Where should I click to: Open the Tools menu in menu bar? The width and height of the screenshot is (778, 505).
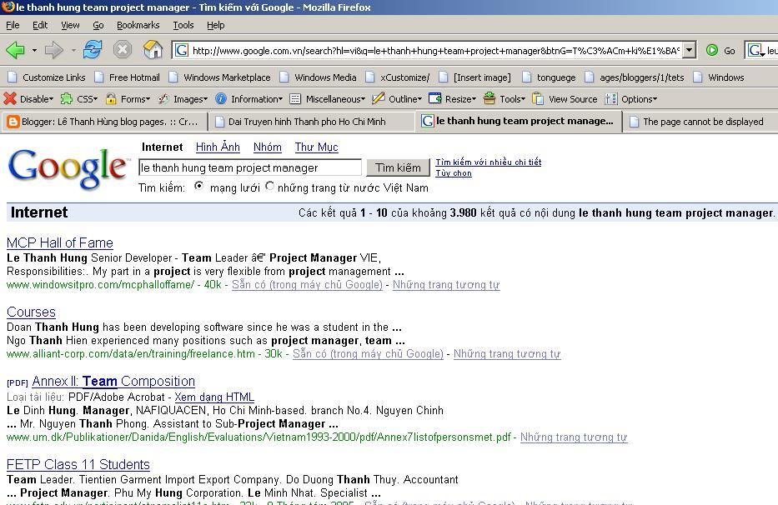183,25
